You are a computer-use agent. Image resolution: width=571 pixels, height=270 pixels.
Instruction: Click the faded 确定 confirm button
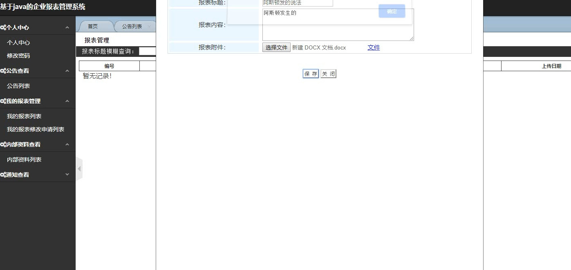[x=392, y=11]
